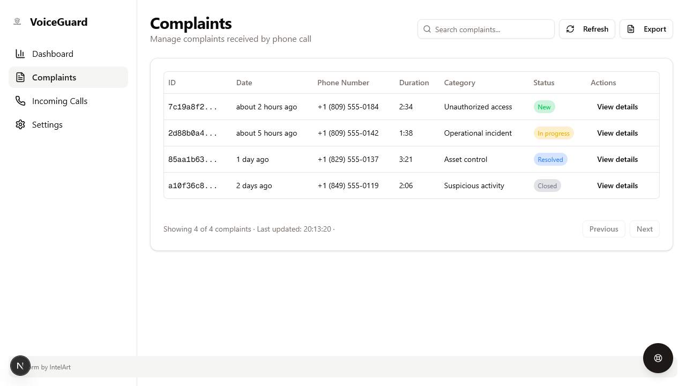The height and width of the screenshot is (386, 686).
Task: Click the New status badge
Action: tap(544, 107)
